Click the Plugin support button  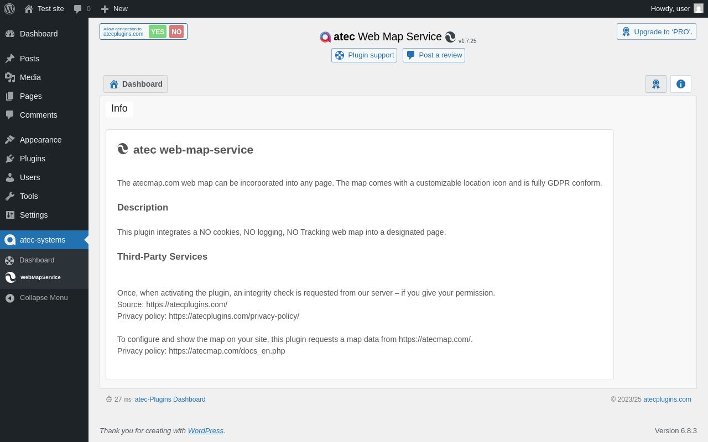coord(365,55)
